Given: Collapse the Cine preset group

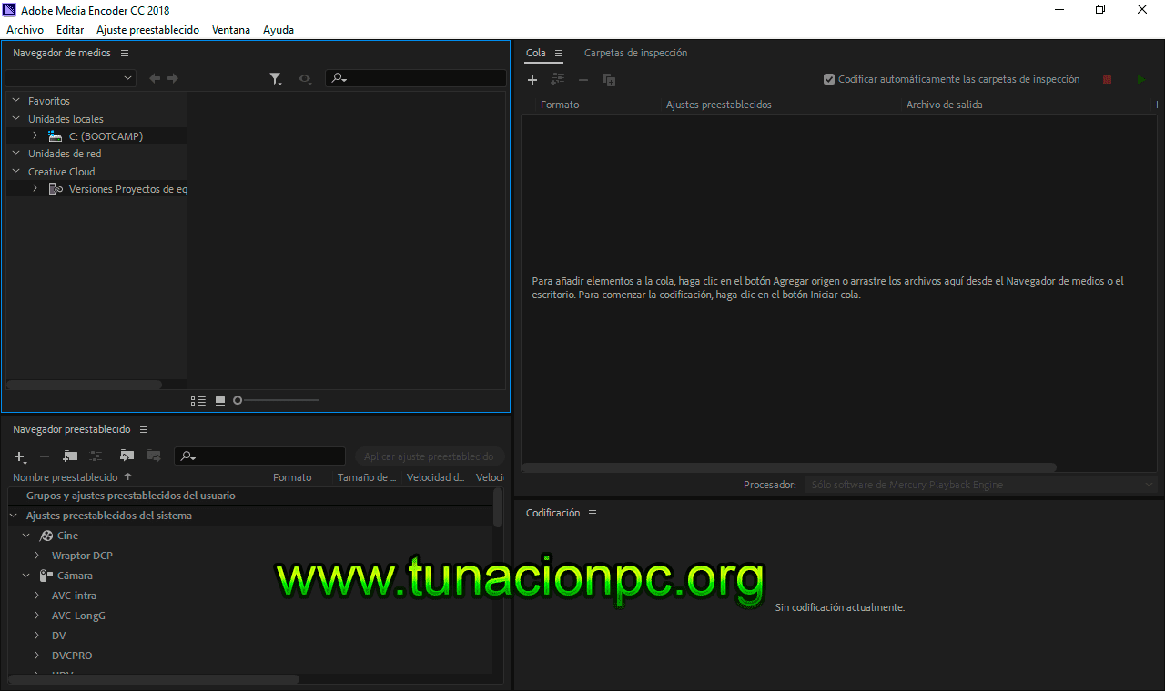Looking at the screenshot, I should tap(26, 536).
